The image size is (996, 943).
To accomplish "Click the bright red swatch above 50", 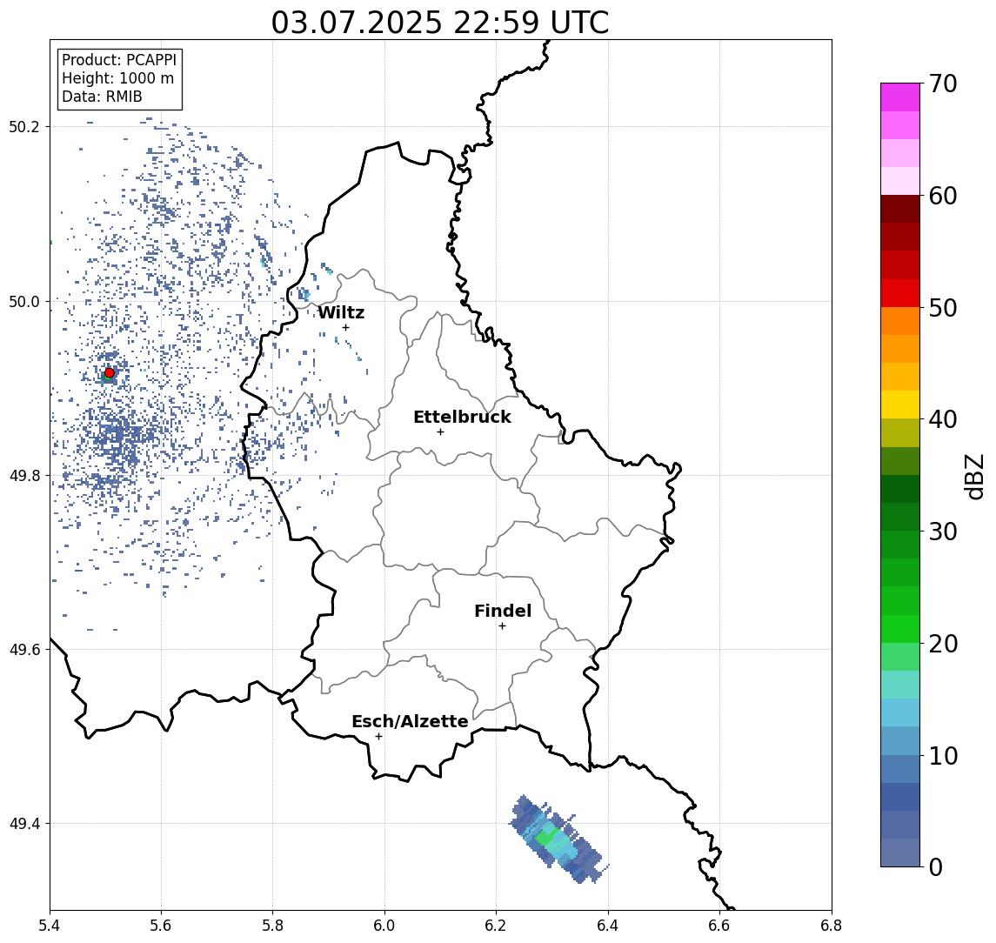I will 900,293.
